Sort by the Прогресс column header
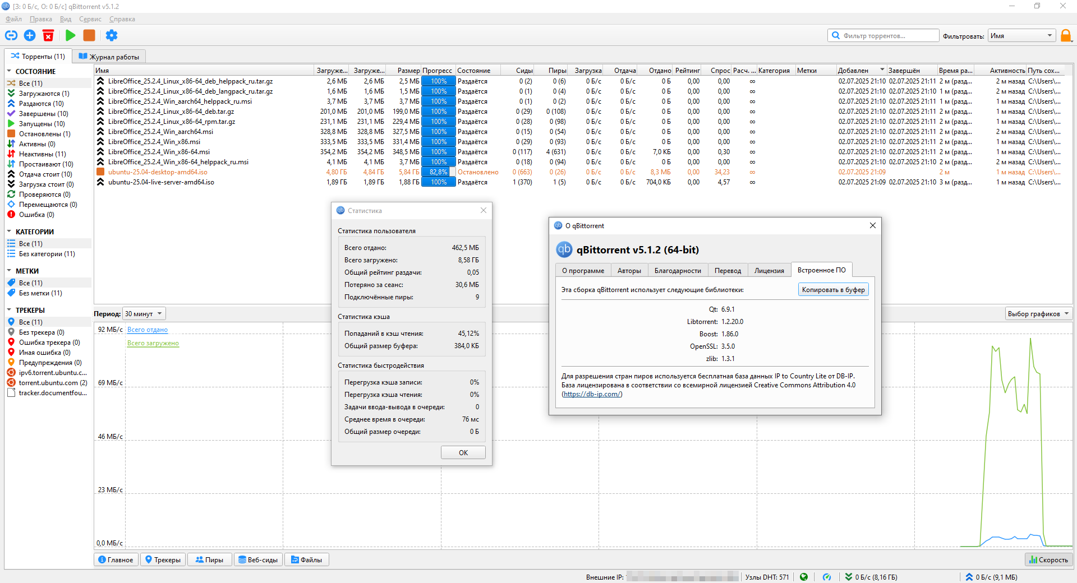 coord(438,71)
